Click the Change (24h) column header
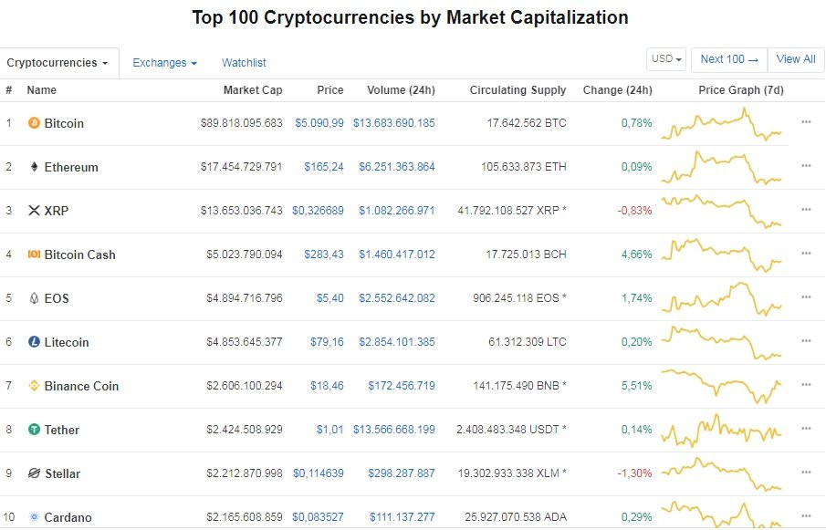 pyautogui.click(x=618, y=90)
